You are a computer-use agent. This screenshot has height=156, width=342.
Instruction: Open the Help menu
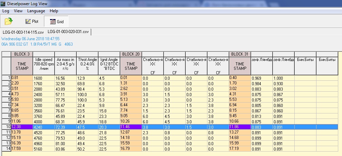click(x=54, y=11)
